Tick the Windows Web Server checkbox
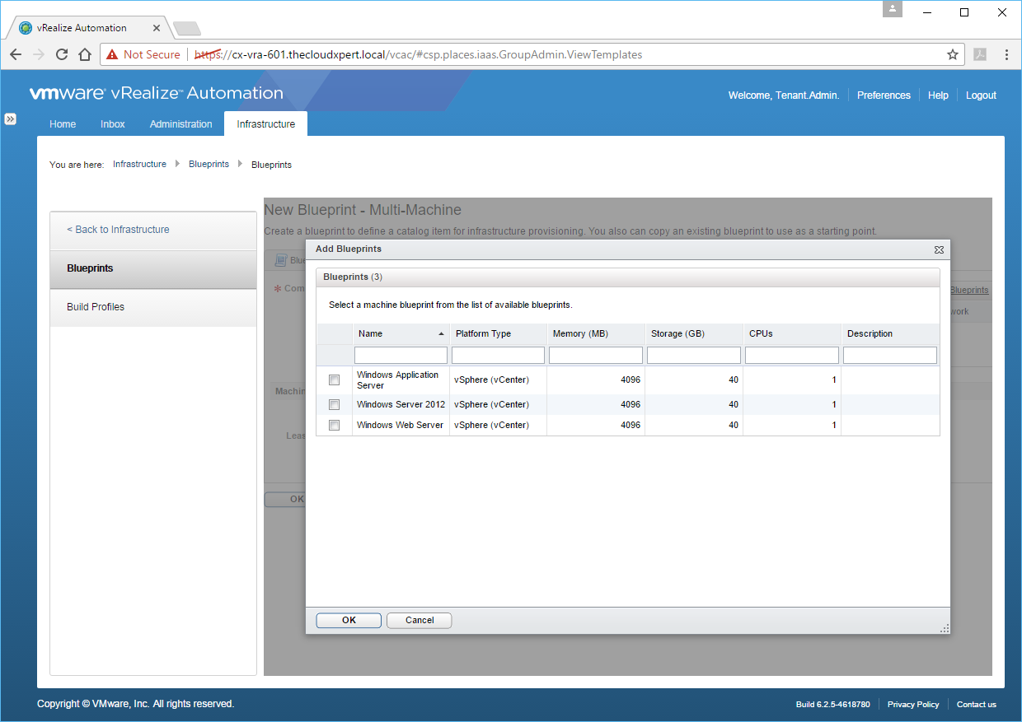Viewport: 1022px width, 722px height. [x=334, y=426]
